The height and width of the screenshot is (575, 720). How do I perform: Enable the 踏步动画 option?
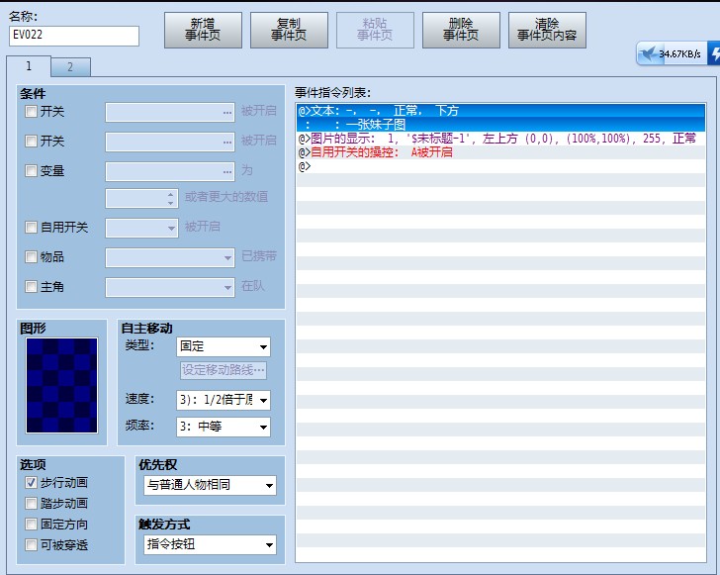(31, 504)
